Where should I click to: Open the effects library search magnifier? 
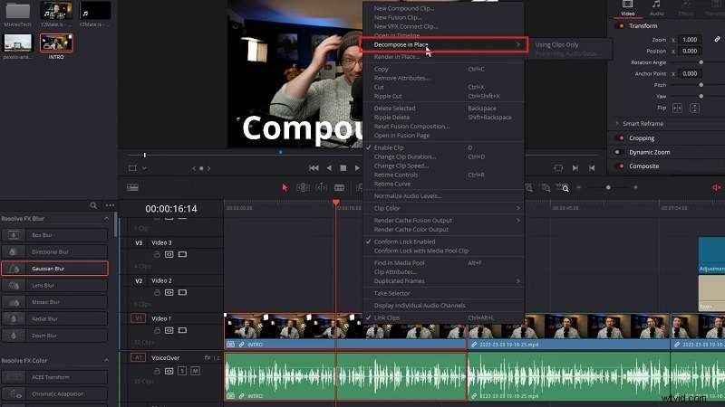point(93,205)
